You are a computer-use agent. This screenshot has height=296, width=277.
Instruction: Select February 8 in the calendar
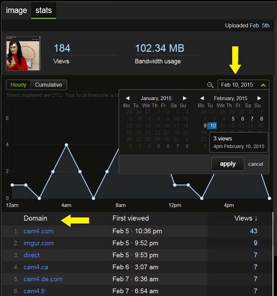pos(261,119)
